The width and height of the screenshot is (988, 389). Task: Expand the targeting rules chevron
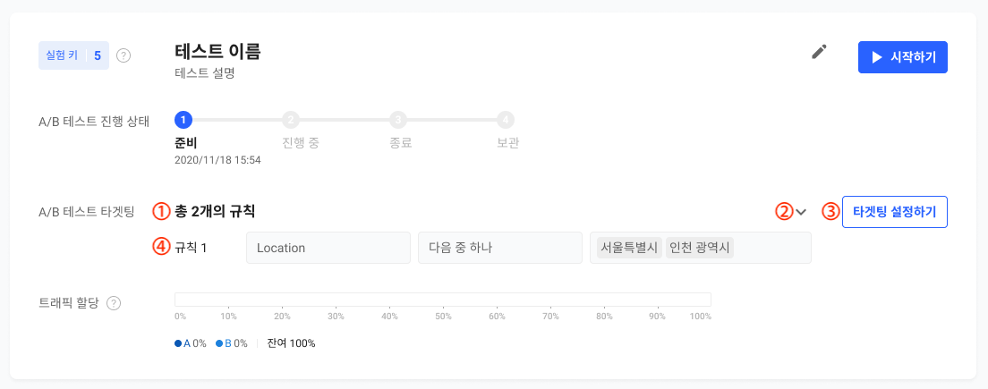(801, 212)
